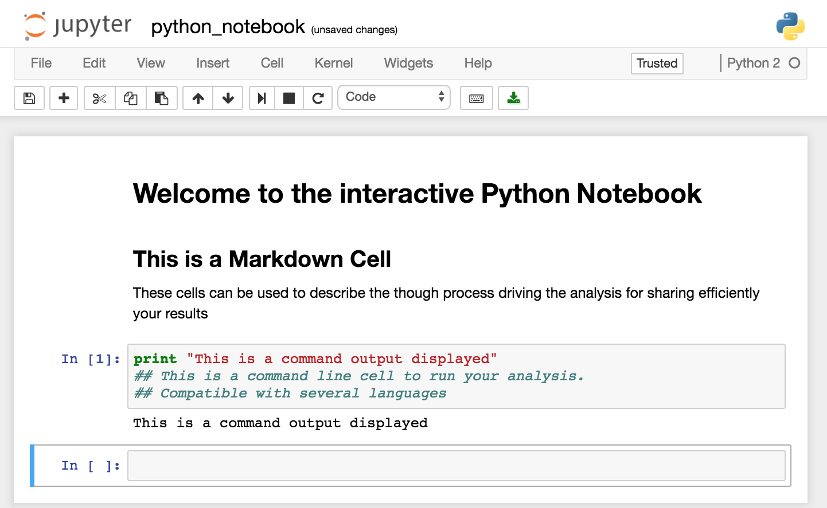The height and width of the screenshot is (508, 827).
Task: Insert a cell below with plus icon
Action: (x=64, y=98)
